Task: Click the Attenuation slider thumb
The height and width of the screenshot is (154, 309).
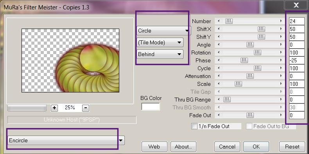Action: click(250, 76)
